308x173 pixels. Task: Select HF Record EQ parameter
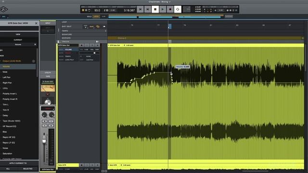tap(9, 126)
